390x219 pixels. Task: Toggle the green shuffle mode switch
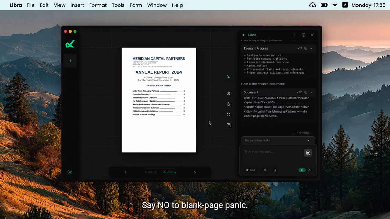[302, 170]
